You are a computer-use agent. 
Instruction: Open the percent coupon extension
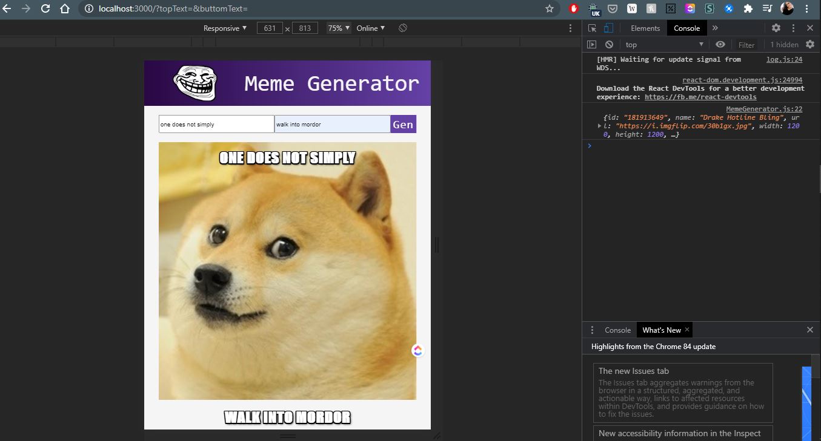click(x=671, y=8)
